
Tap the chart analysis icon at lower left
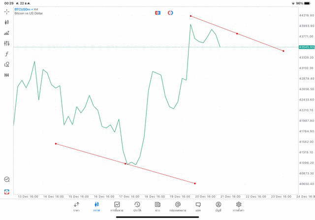tap(7, 180)
